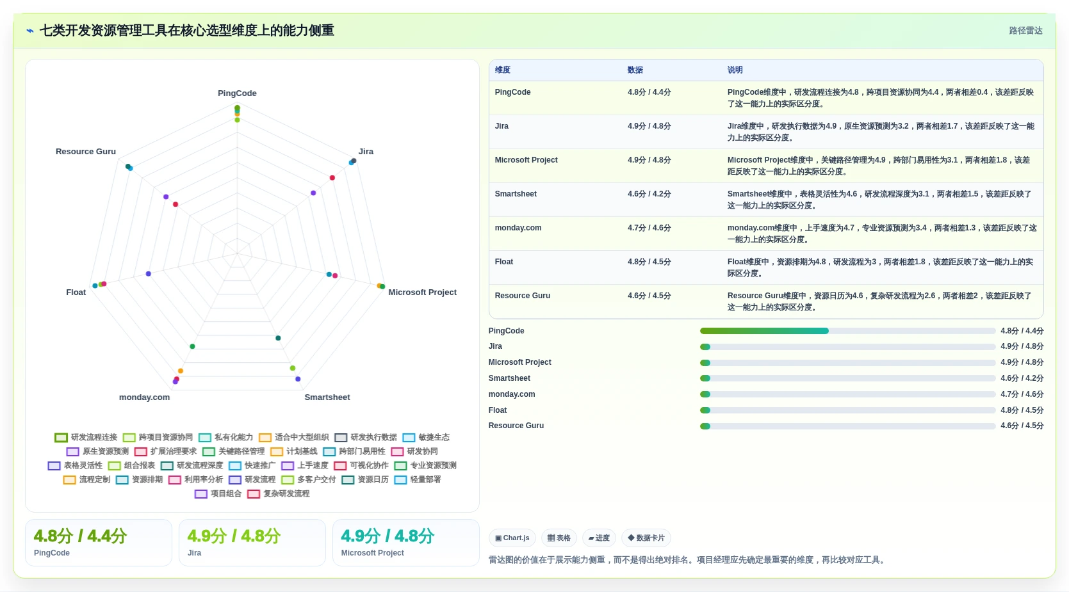This screenshot has height=592, width=1069.
Task: Toggle the 流程定制 legend item
Action: [x=86, y=480]
